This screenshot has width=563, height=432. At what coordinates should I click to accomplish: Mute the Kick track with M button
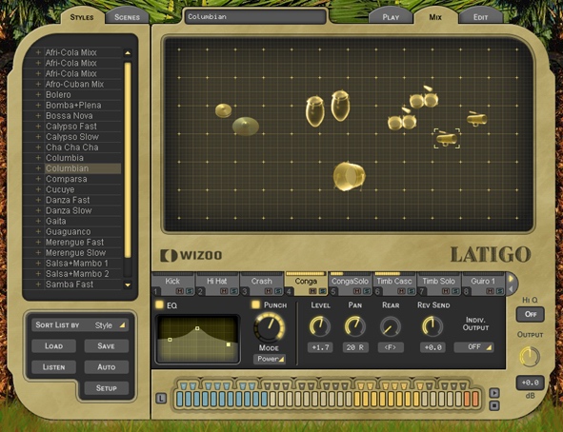(x=179, y=291)
